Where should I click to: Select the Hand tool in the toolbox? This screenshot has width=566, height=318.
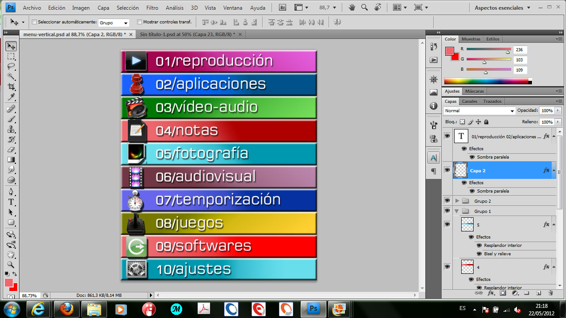11,255
